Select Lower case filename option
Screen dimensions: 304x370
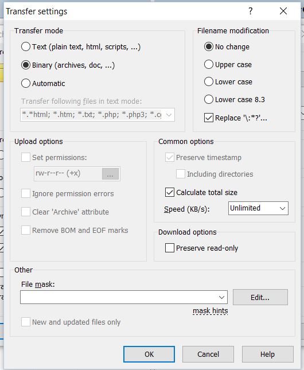click(209, 81)
